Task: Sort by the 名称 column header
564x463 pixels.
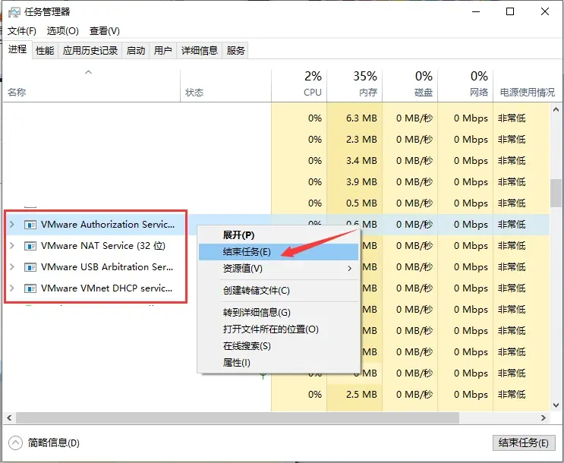Action: tap(91, 86)
